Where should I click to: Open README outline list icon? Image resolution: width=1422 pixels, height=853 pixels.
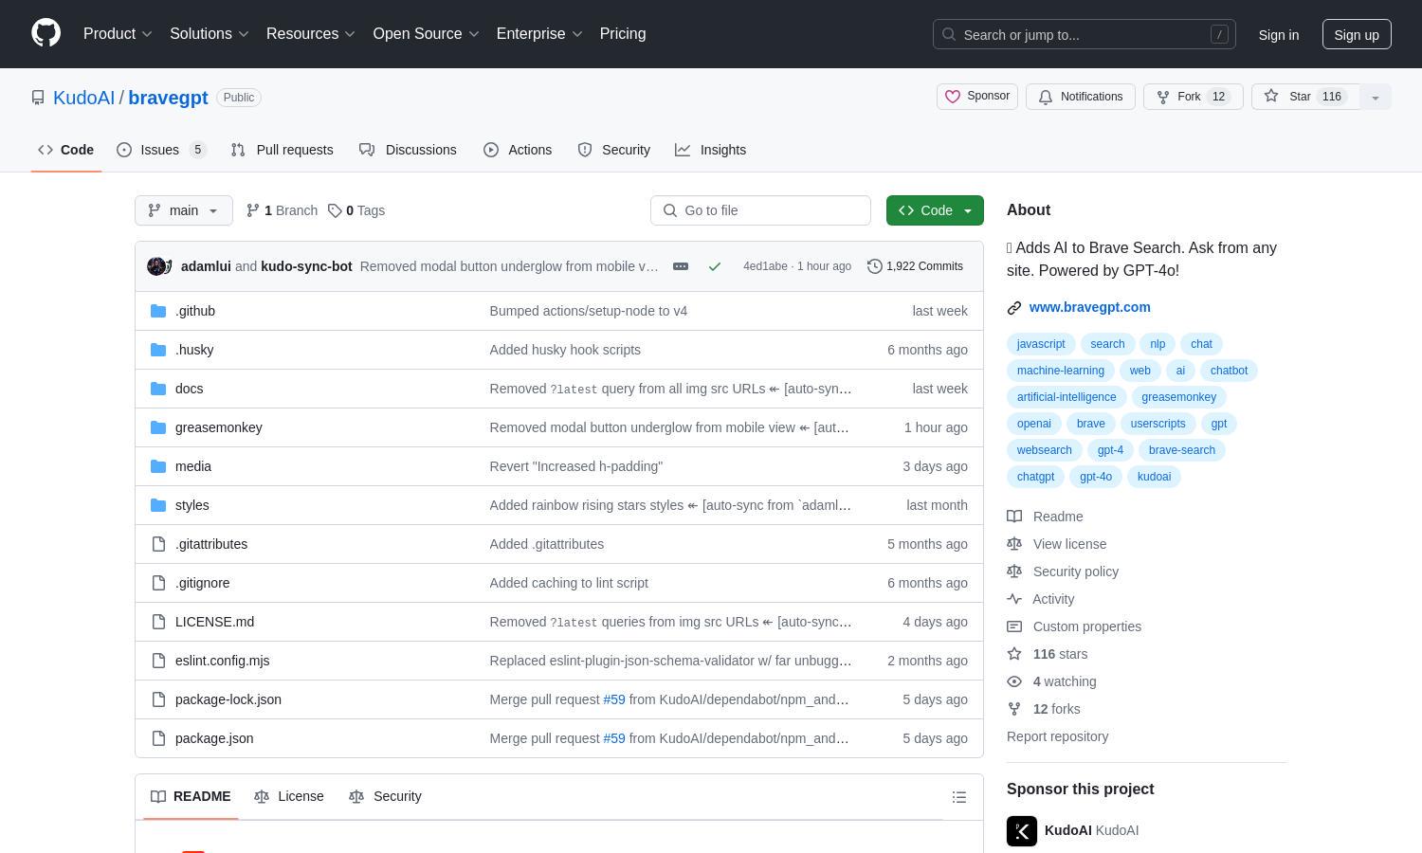click(x=959, y=797)
